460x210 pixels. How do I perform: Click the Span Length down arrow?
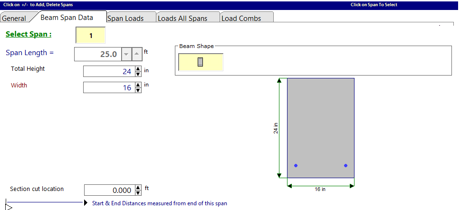pyautogui.click(x=126, y=54)
